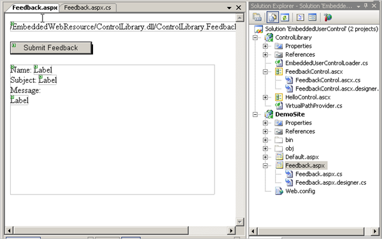The height and width of the screenshot is (239, 382).
Task: Switch to the Feedback.aspx.cs tab
Action: (x=87, y=8)
